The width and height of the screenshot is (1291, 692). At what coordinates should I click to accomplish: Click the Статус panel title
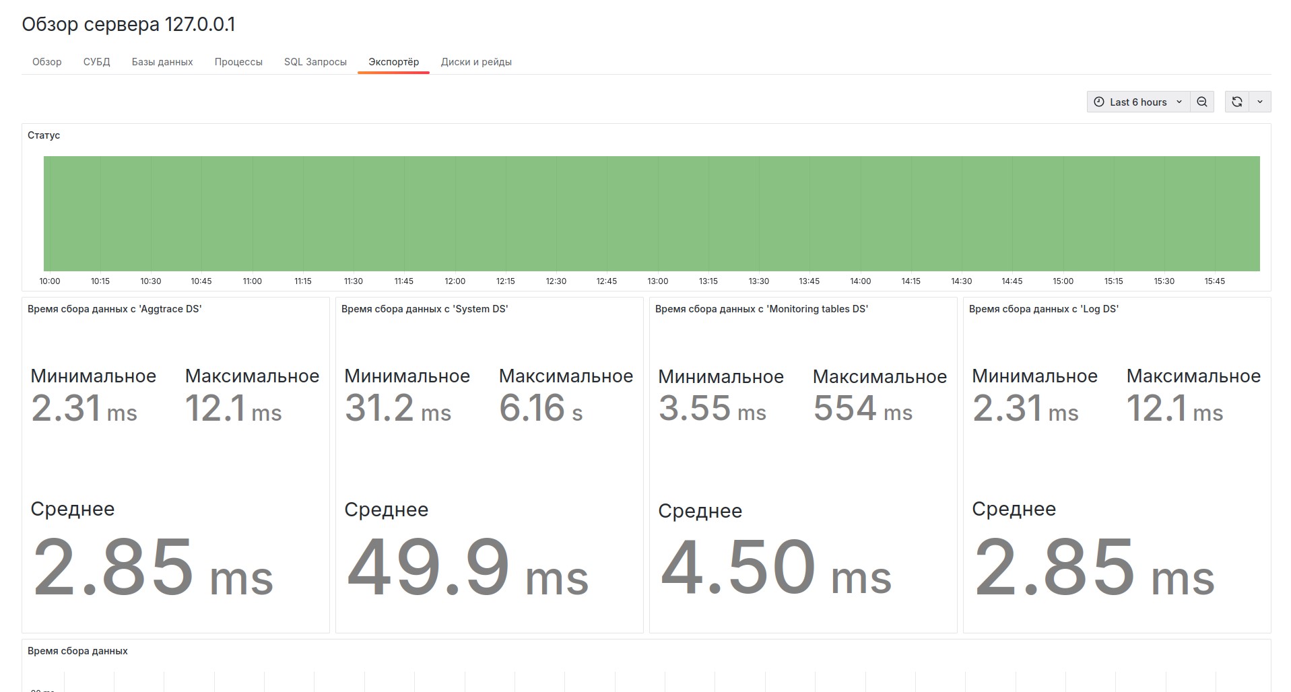44,135
